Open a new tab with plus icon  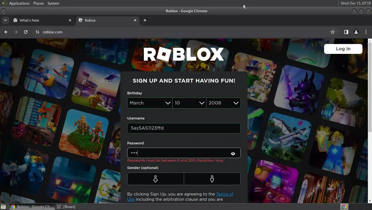pos(145,20)
